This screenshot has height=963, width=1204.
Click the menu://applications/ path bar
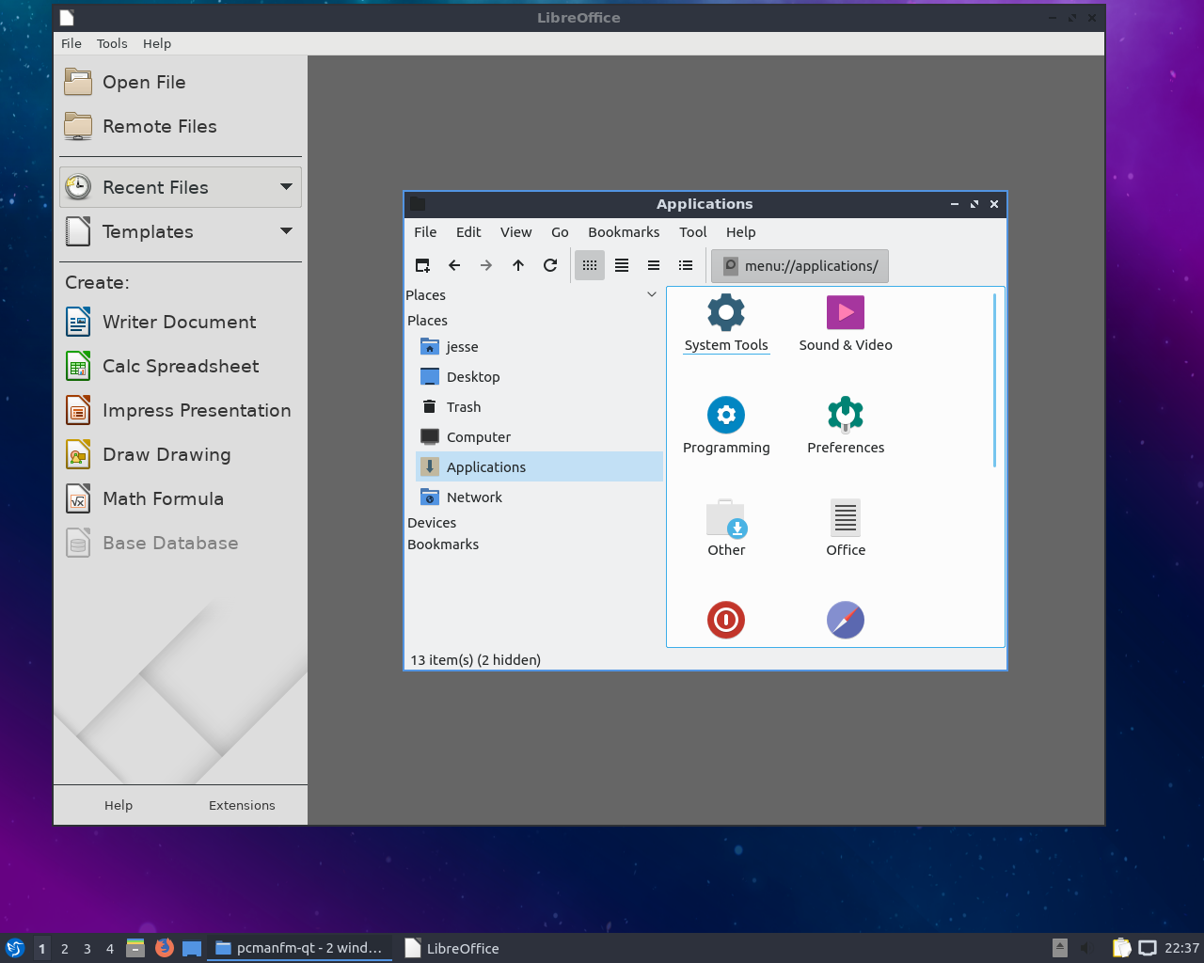[800, 266]
